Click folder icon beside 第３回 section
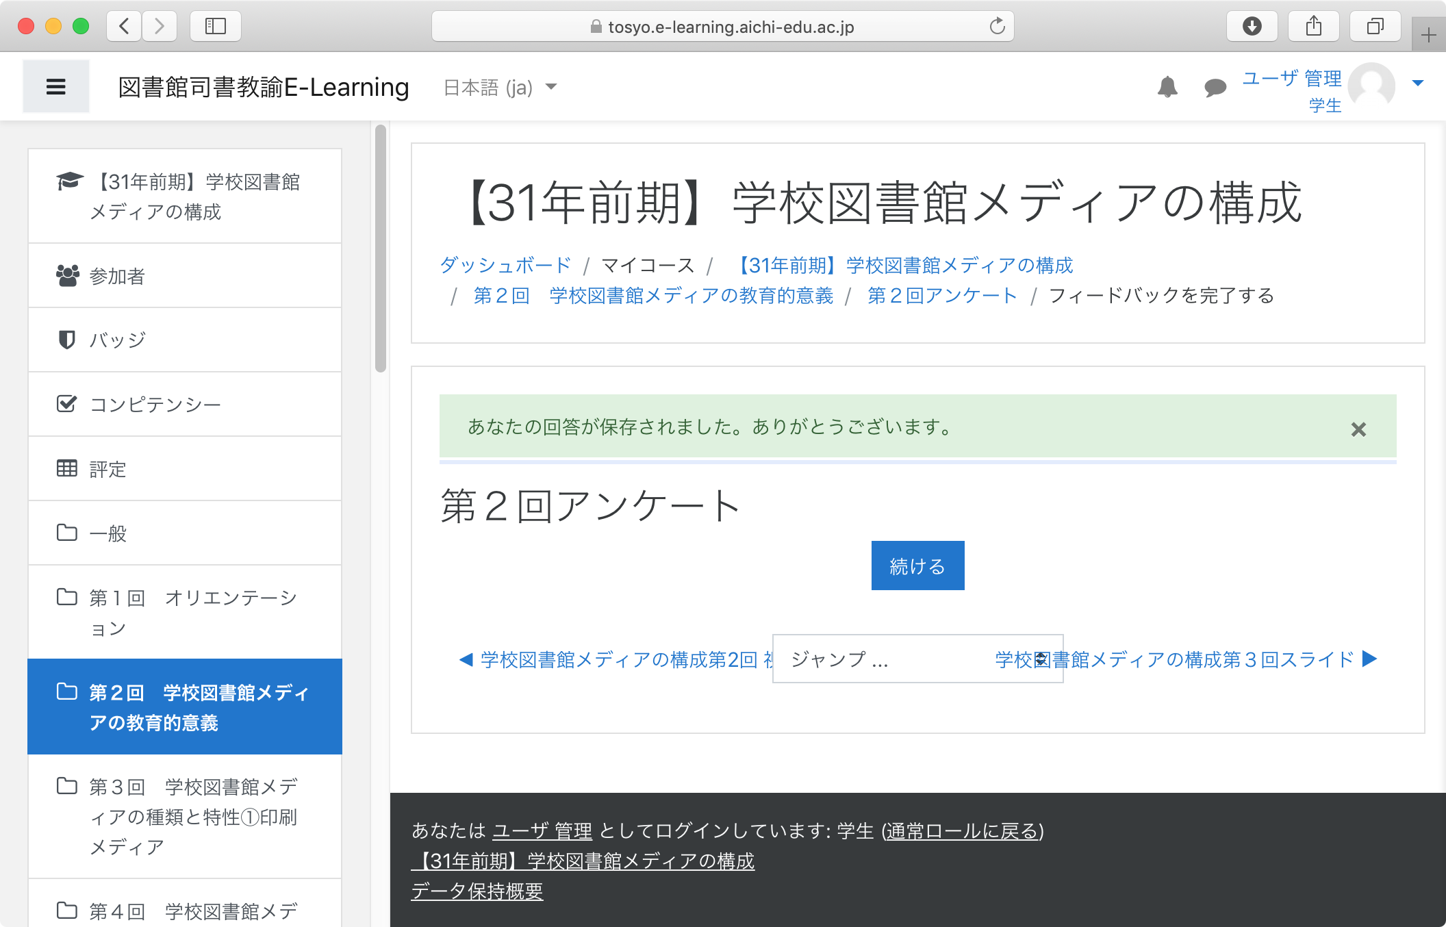 click(x=66, y=785)
